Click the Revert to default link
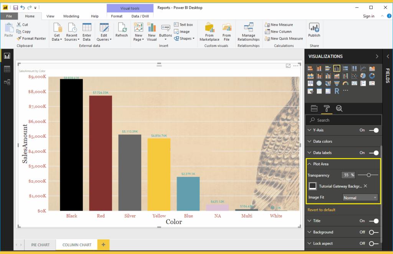Screen dimensions: 393x254 coord(321,210)
